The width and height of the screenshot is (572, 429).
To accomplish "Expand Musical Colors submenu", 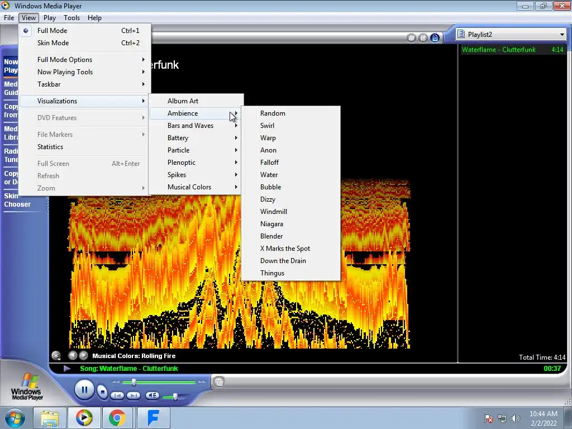I will [196, 187].
